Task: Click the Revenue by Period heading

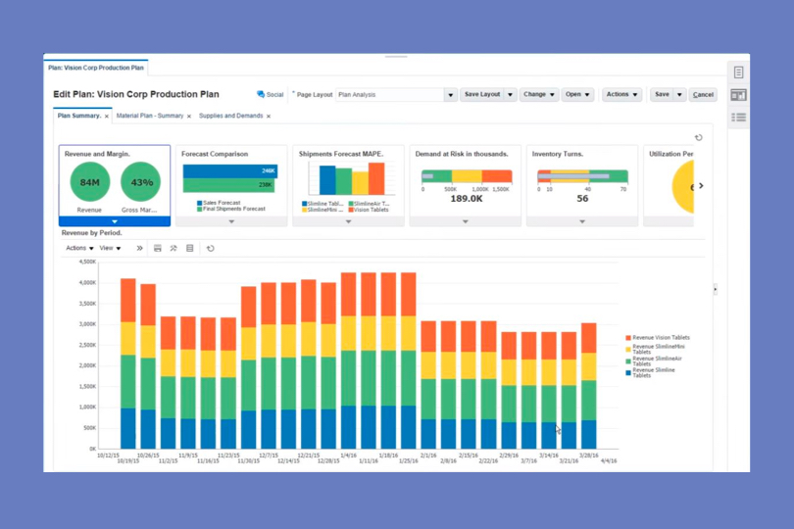Action: click(x=92, y=233)
